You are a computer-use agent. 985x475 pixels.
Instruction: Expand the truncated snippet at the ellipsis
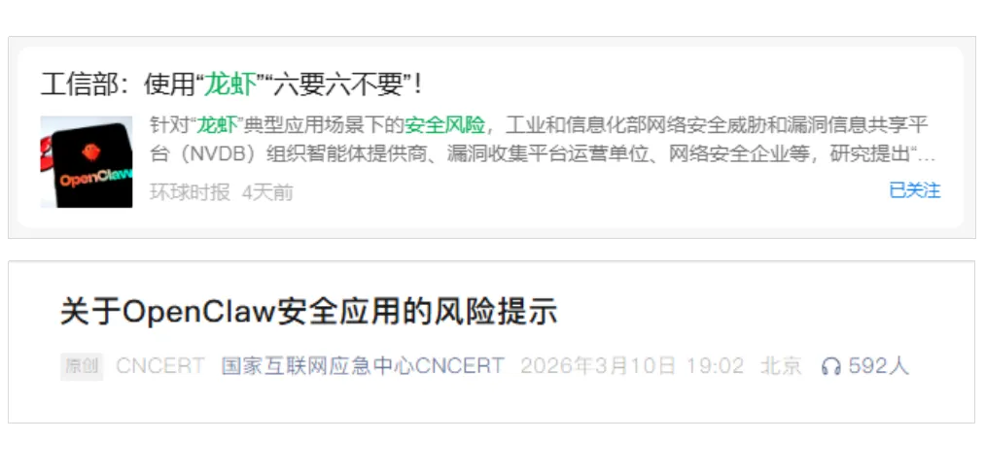point(928,155)
